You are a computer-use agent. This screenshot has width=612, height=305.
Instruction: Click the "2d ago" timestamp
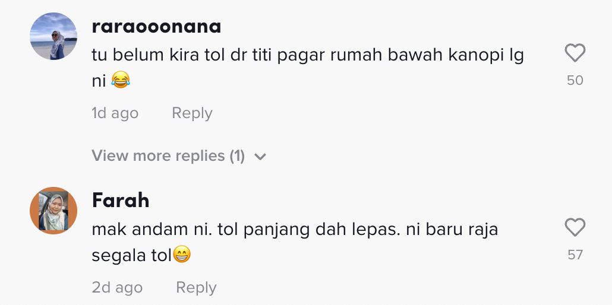(117, 287)
